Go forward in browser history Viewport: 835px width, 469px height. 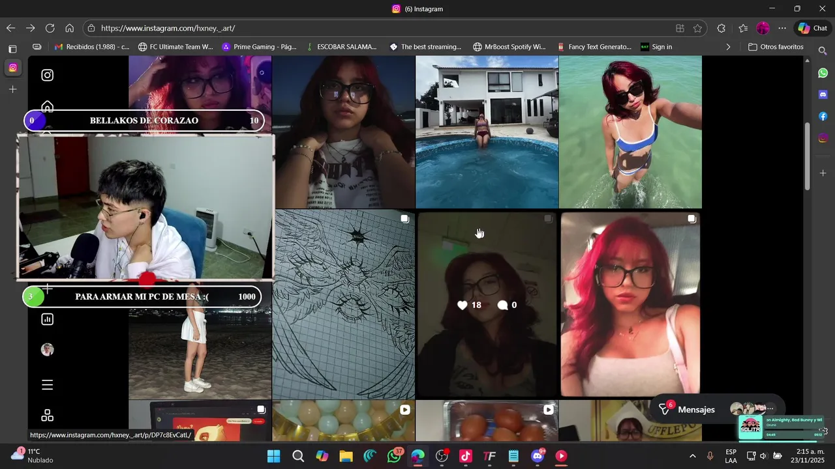[30, 28]
